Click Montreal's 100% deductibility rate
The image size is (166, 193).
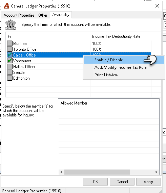[97, 43]
